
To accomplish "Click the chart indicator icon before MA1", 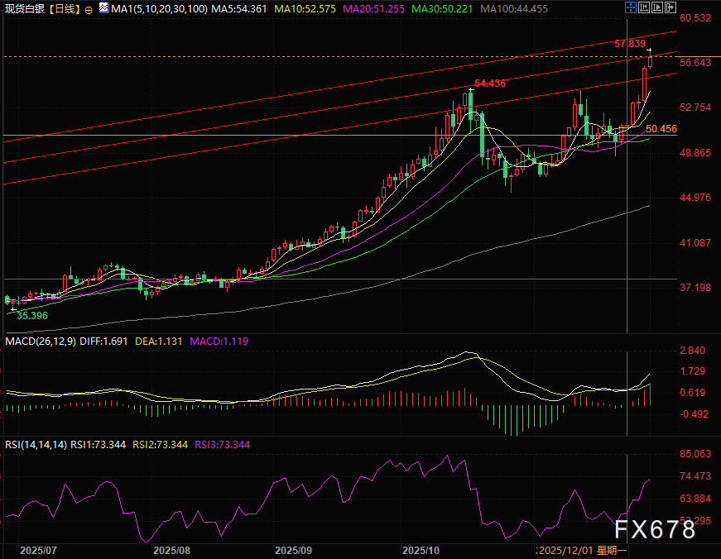I will 101,8.
